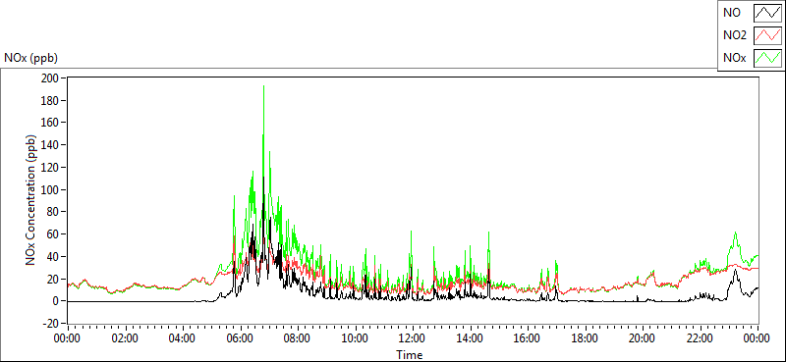The width and height of the screenshot is (786, 362).
Task: Click the 22:00 time axis label
Action: click(x=701, y=337)
